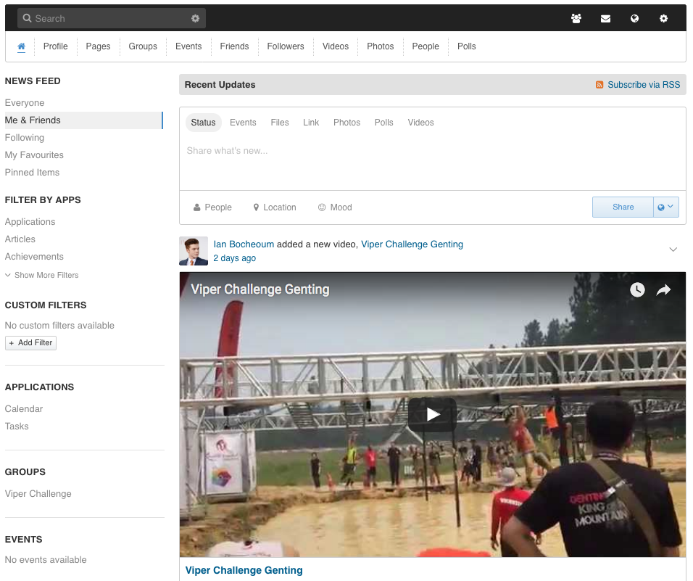Expand Show More Filters
693x581 pixels.
click(x=43, y=275)
